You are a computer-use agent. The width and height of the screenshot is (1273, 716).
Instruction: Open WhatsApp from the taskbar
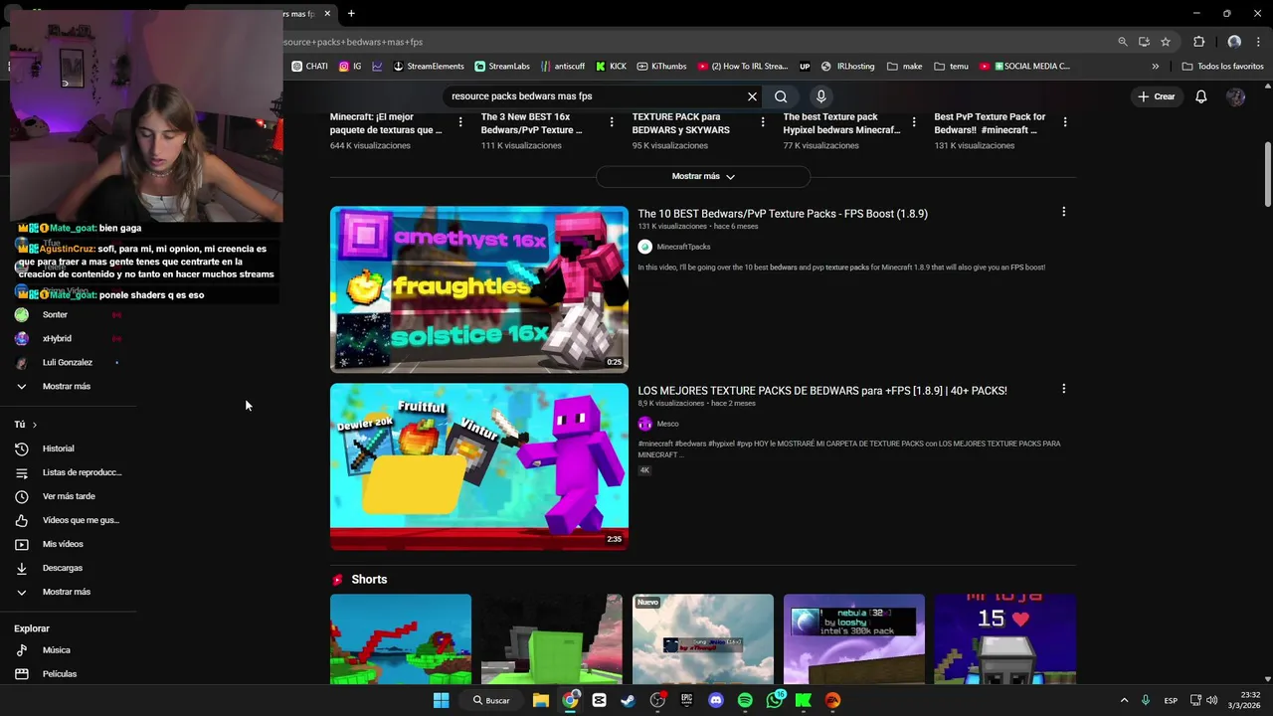click(x=775, y=700)
